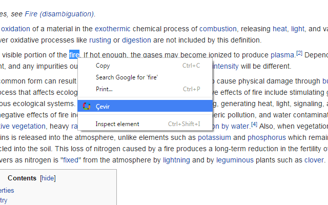Follow the exothermic link
The width and height of the screenshot is (328, 205).
click(x=112, y=29)
